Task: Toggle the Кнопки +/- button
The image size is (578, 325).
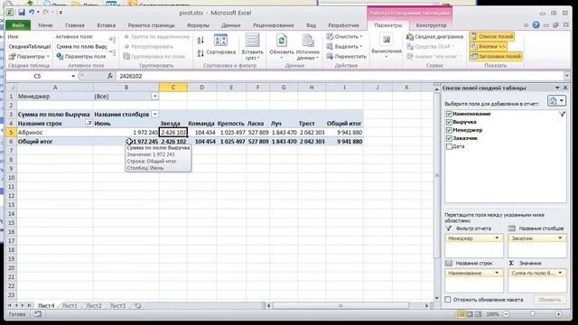Action: 488,46
